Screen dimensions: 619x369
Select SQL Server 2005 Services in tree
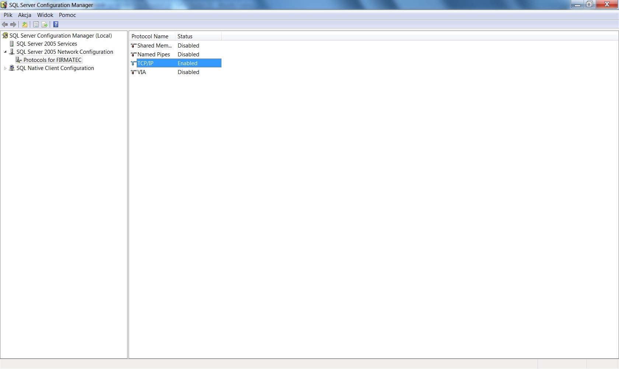pos(47,43)
